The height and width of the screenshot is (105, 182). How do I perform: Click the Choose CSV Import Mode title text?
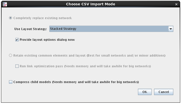(91, 4)
